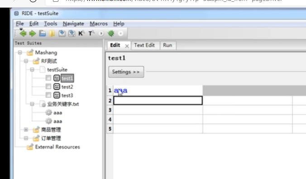Open directory with the yellow folder icon

point(52,34)
